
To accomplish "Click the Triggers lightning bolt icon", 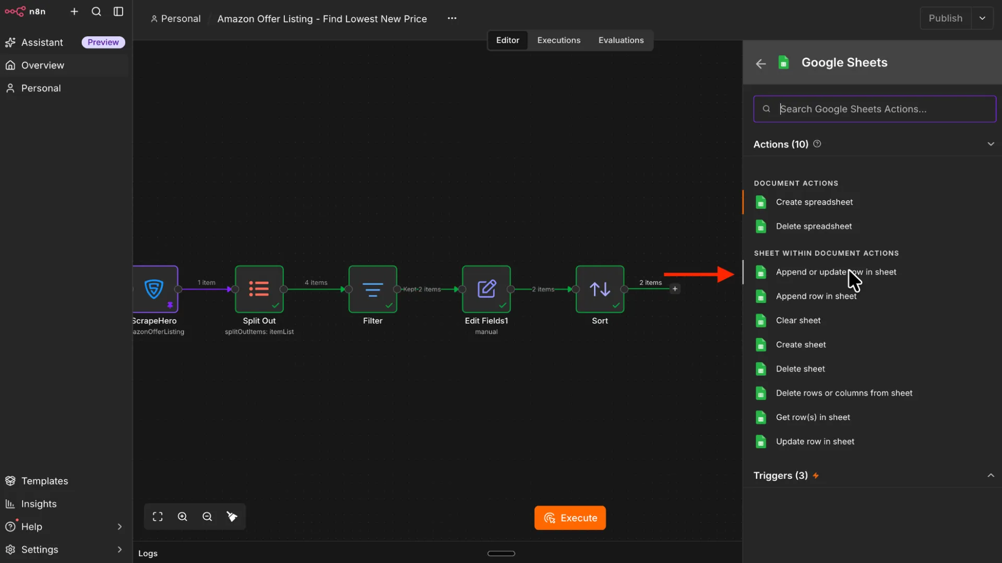I will click(x=816, y=475).
